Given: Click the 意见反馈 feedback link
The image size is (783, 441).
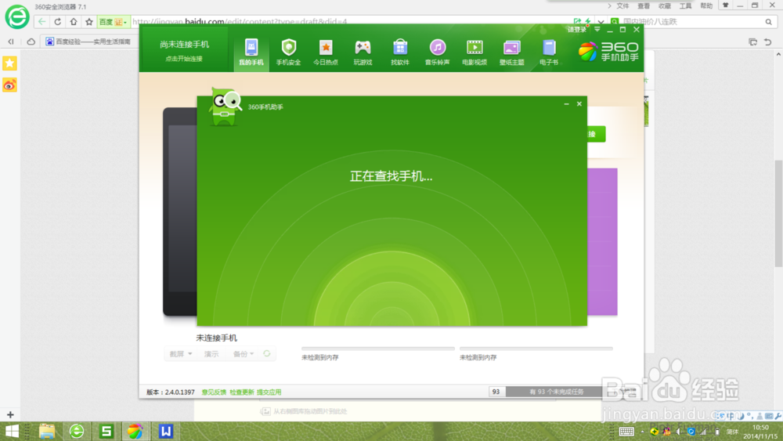Looking at the screenshot, I should tap(214, 392).
